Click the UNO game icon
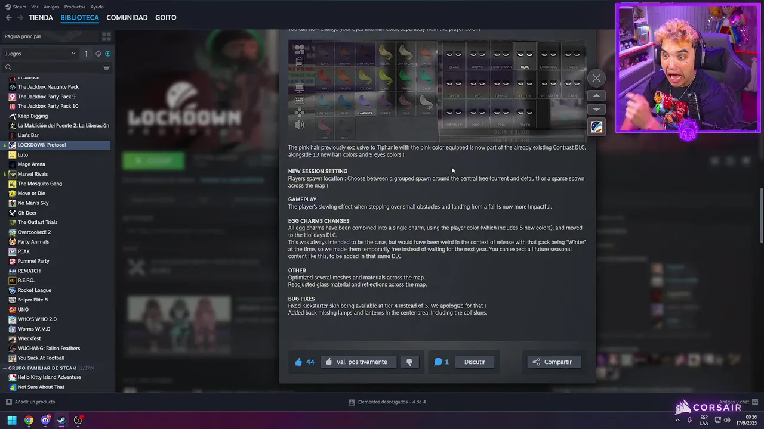Viewport: 764px width, 429px height. (13, 310)
